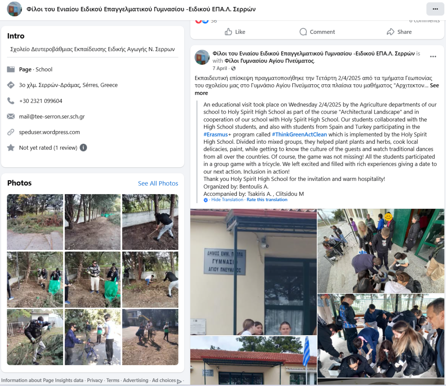
Task: Click Rate this translation link
Action: pyautogui.click(x=267, y=200)
